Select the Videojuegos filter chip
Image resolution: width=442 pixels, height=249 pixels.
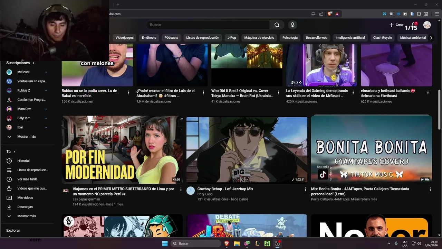(124, 38)
